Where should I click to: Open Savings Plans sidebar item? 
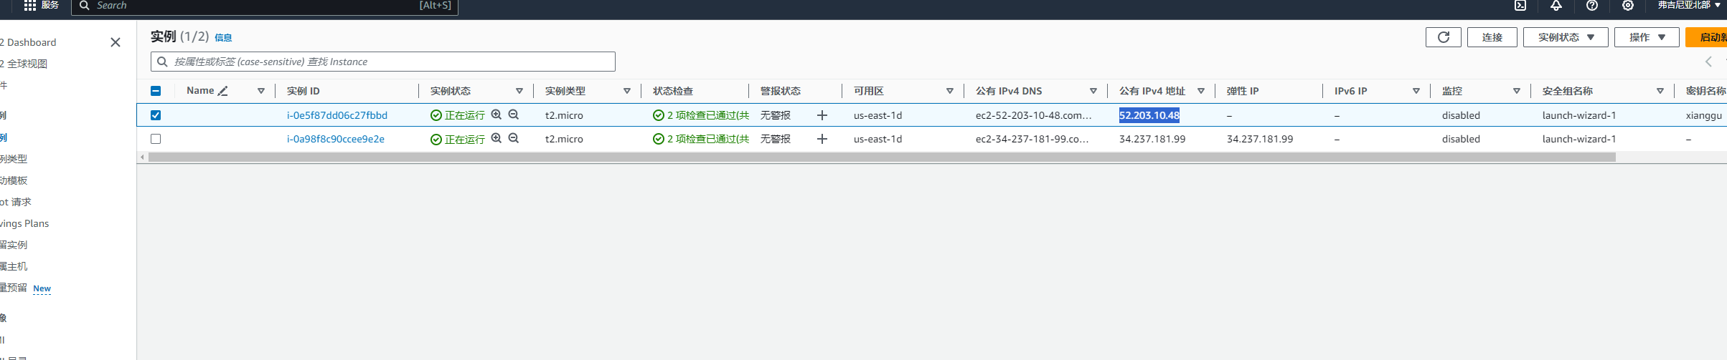(24, 223)
